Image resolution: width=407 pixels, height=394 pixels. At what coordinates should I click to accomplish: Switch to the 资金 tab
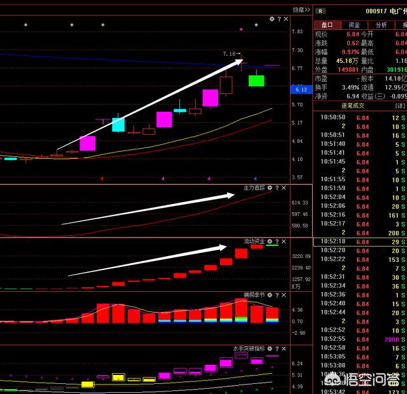(x=353, y=24)
